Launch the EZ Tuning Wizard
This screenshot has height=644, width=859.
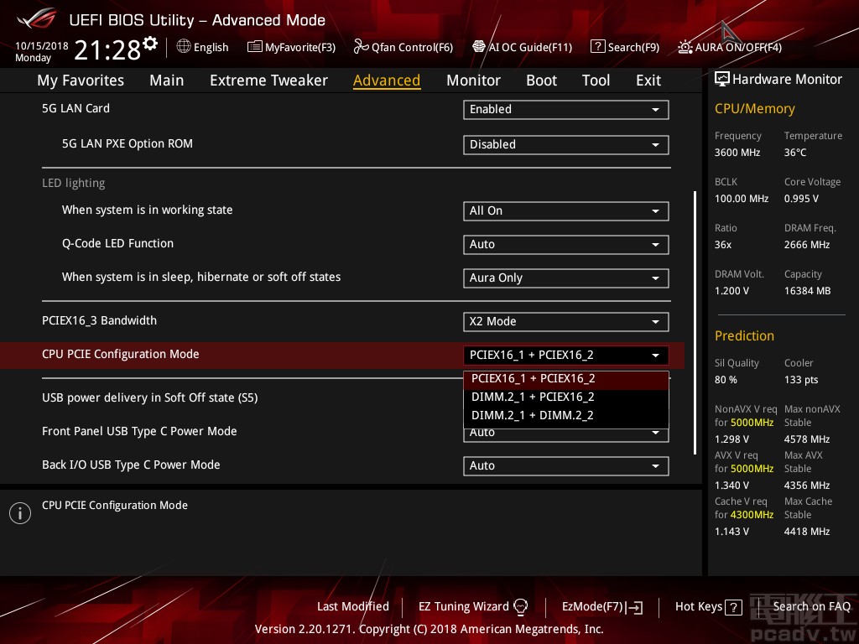[x=464, y=606]
